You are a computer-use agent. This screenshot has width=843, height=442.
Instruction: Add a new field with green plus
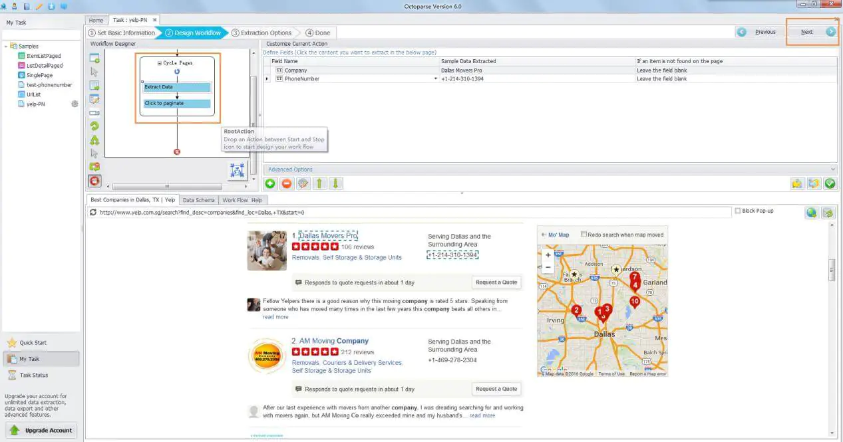tap(270, 183)
